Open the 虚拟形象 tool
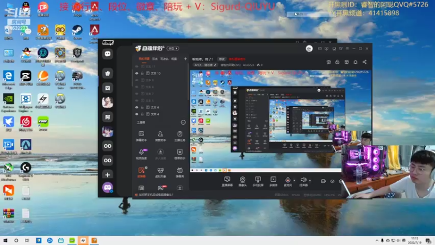The image size is (435, 245). pos(160,172)
